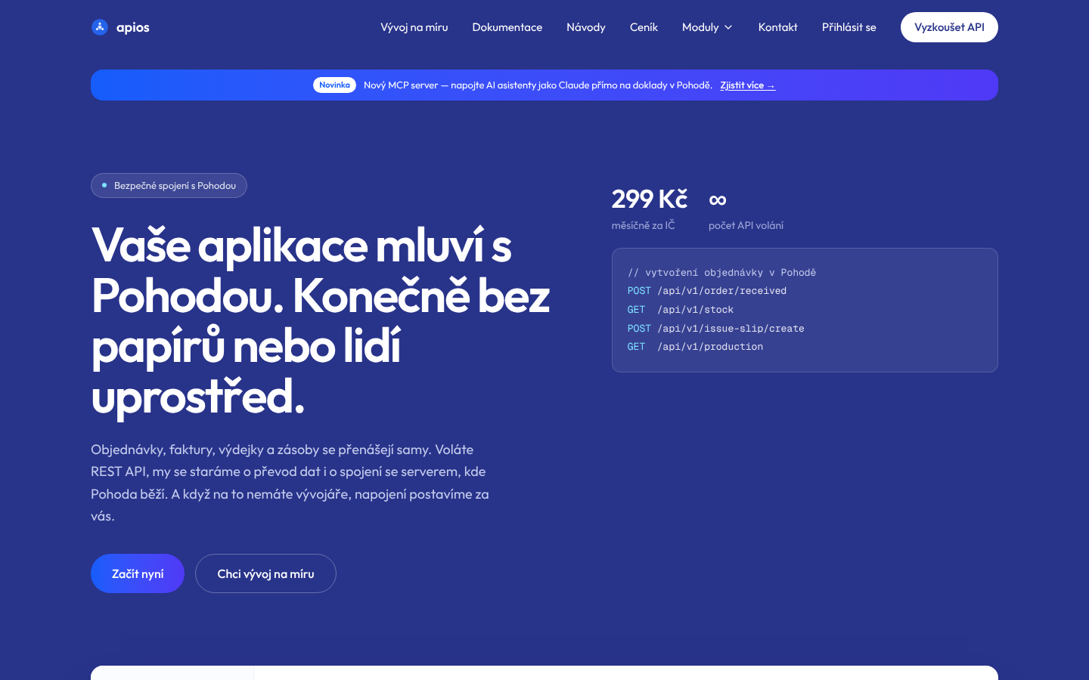This screenshot has height=680, width=1089.
Task: Click the GET /api/v1/production line
Action: click(695, 347)
